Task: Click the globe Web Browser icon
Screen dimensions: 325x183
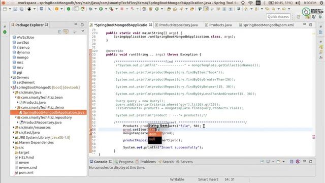Action: click(x=239, y=9)
